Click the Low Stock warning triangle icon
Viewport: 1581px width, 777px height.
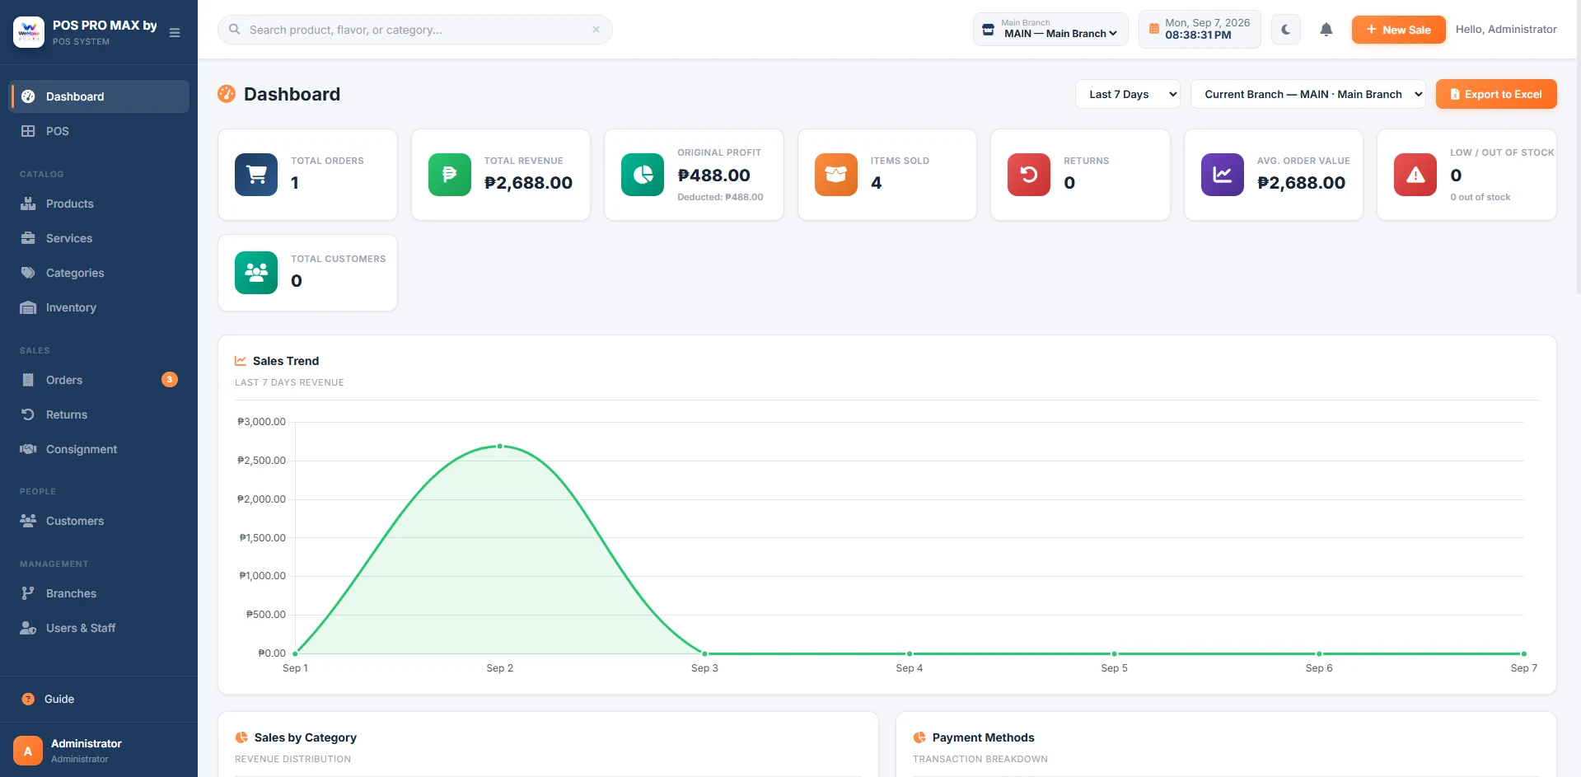coord(1415,175)
